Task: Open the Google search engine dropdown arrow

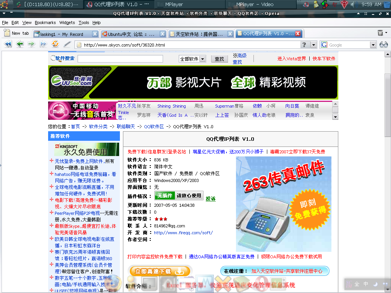Action: coord(373,45)
